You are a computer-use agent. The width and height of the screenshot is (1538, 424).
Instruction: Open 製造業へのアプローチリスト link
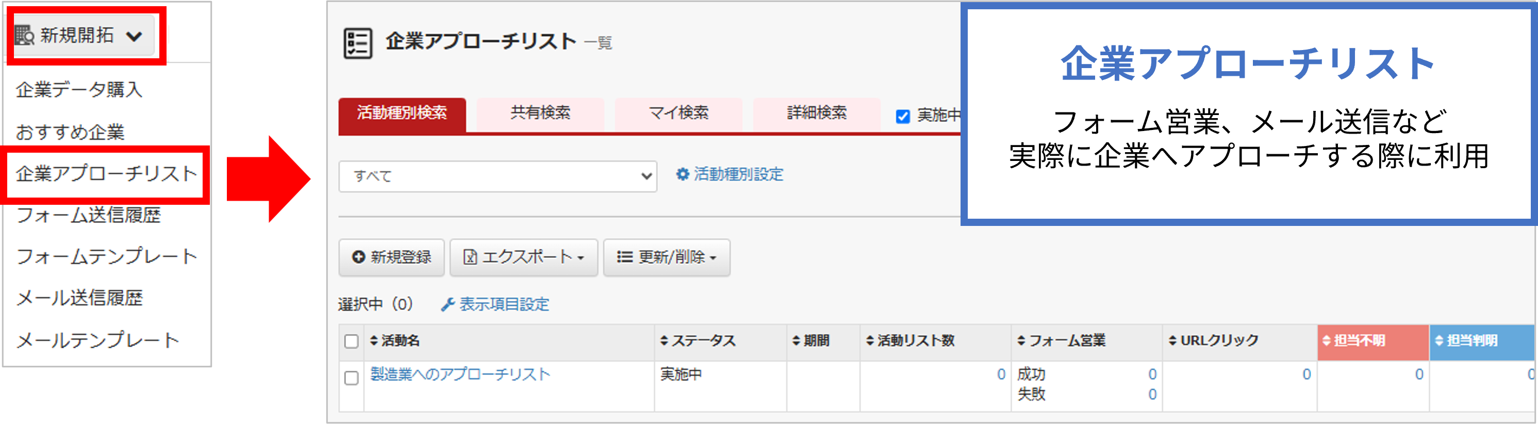[x=460, y=374]
